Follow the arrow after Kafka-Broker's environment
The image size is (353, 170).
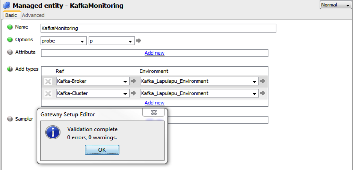(262, 81)
